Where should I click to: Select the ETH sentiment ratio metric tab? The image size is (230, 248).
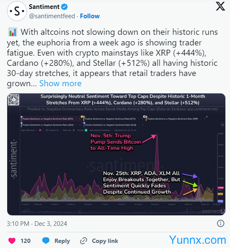coord(110,119)
